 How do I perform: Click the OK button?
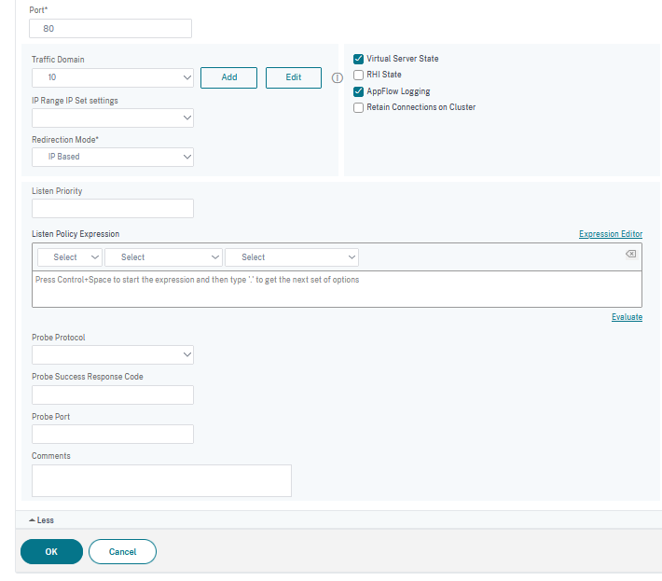pos(51,551)
